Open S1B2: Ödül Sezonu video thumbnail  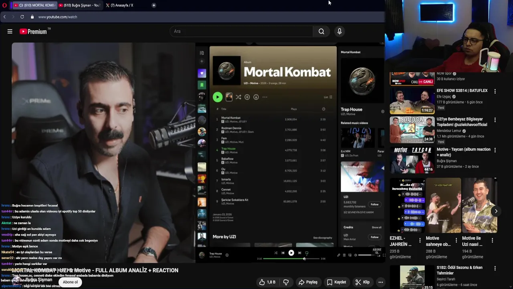tap(412, 277)
